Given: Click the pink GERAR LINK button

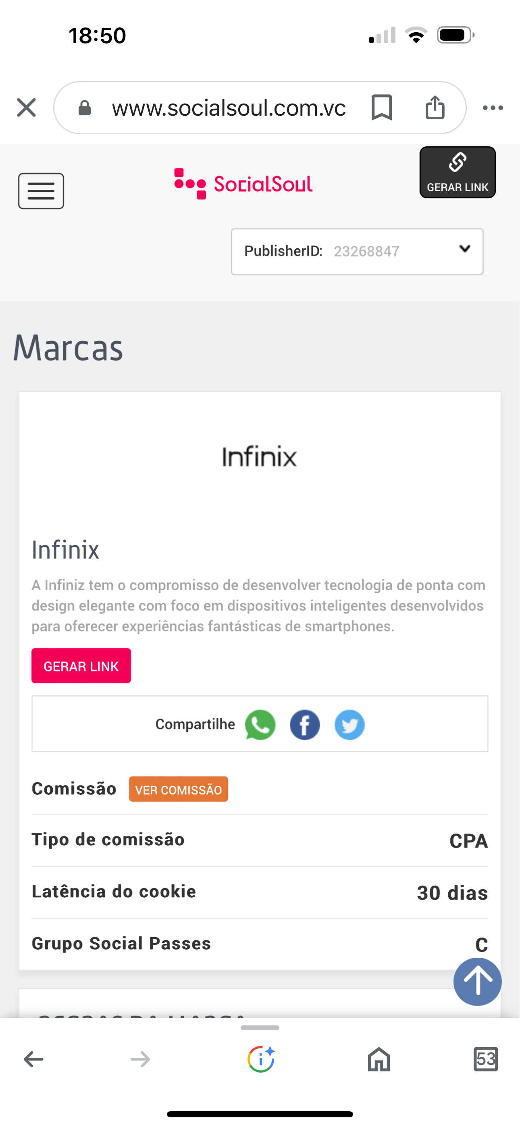Looking at the screenshot, I should 81,665.
